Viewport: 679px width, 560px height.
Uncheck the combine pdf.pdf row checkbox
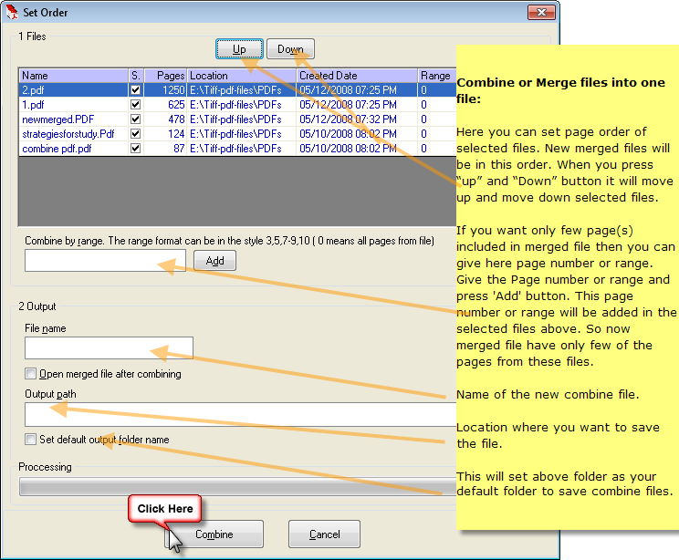pos(136,149)
